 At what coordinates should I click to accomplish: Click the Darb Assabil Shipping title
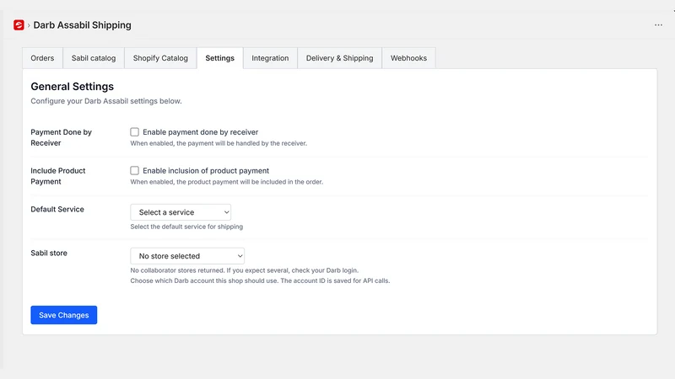82,25
